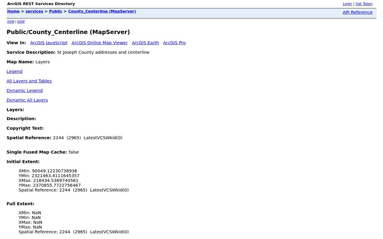Viewport: 383px width, 239px height.
Task: Open the services breadcrumb link
Action: click(x=34, y=11)
